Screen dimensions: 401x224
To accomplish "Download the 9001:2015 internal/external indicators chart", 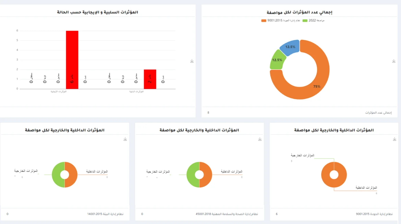I will pyautogui.click(x=395, y=139).
